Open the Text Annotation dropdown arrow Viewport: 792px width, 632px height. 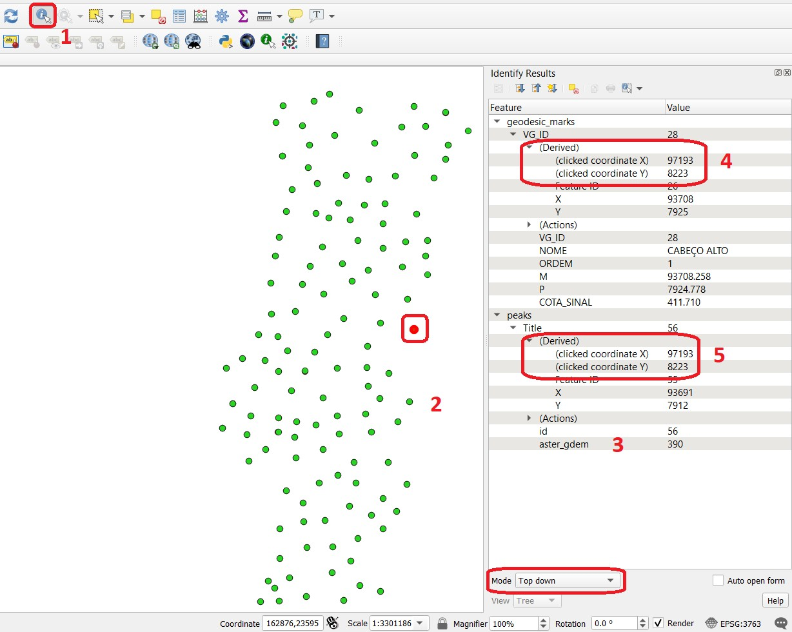332,15
